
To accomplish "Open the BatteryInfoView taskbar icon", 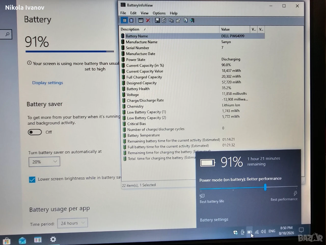I will click(x=38, y=240).
